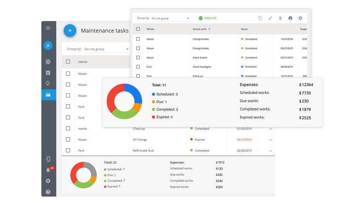Tick the checkbox for Change brakes first row
The image size is (360, 203).
point(138,39)
